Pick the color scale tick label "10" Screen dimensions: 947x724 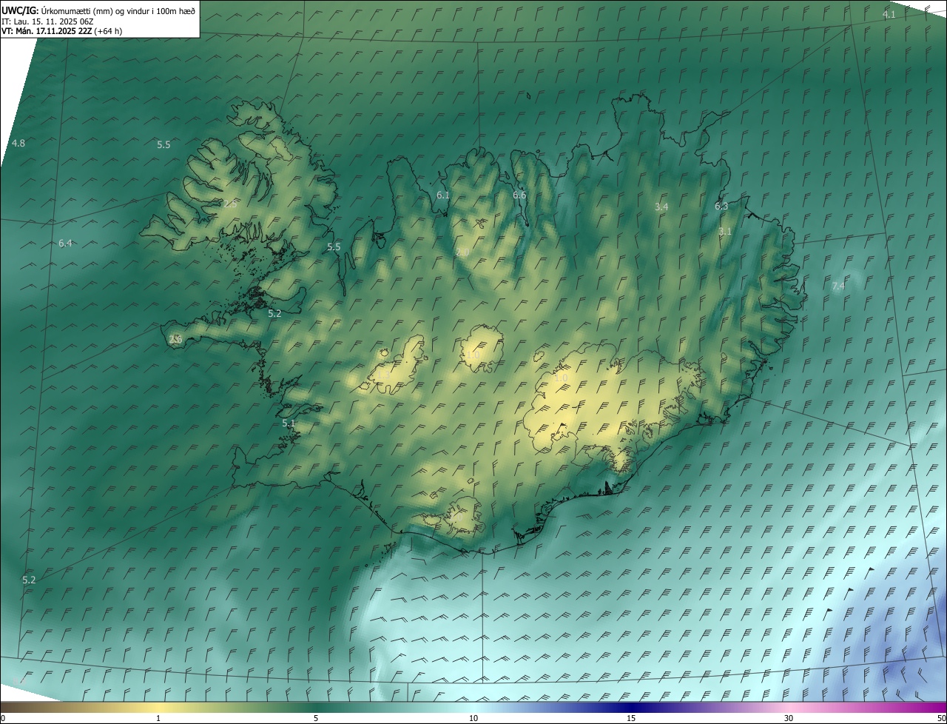(x=473, y=719)
